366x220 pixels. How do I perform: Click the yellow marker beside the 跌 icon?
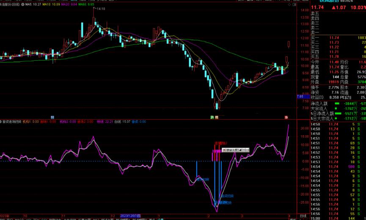click(x=217, y=117)
